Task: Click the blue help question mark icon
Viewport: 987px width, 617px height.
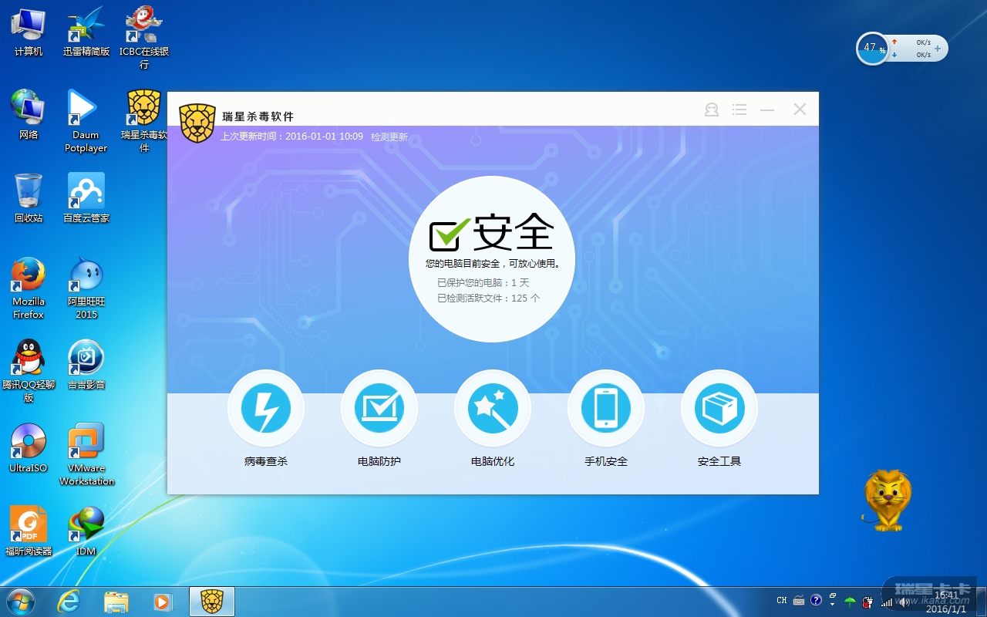Action: (817, 600)
